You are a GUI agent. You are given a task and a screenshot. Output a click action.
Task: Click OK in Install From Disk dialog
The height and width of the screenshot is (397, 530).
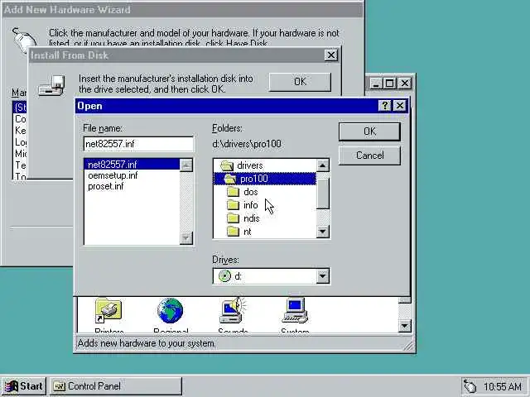(300, 82)
